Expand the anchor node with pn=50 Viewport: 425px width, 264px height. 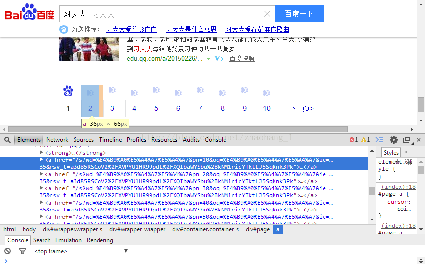(41, 216)
